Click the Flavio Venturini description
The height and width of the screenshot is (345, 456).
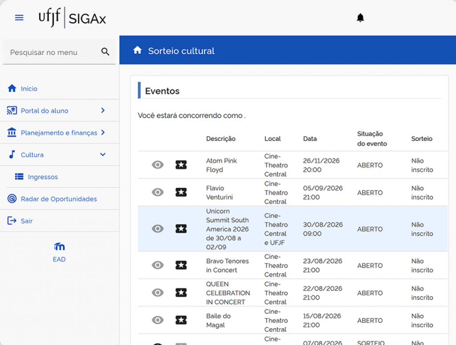click(220, 193)
